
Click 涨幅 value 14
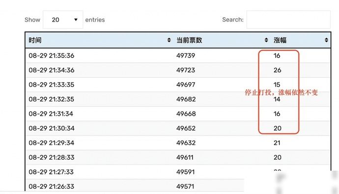(x=277, y=99)
